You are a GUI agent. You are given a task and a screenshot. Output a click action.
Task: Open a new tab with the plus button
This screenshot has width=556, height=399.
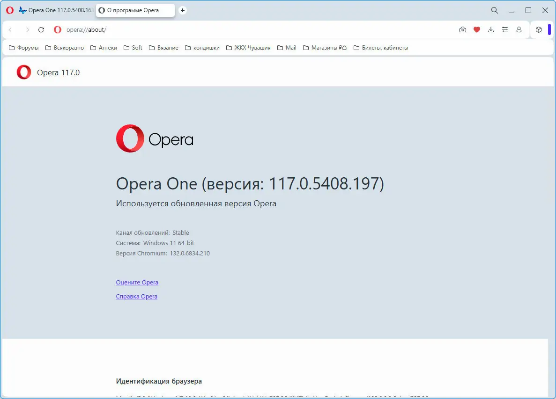[x=182, y=10]
